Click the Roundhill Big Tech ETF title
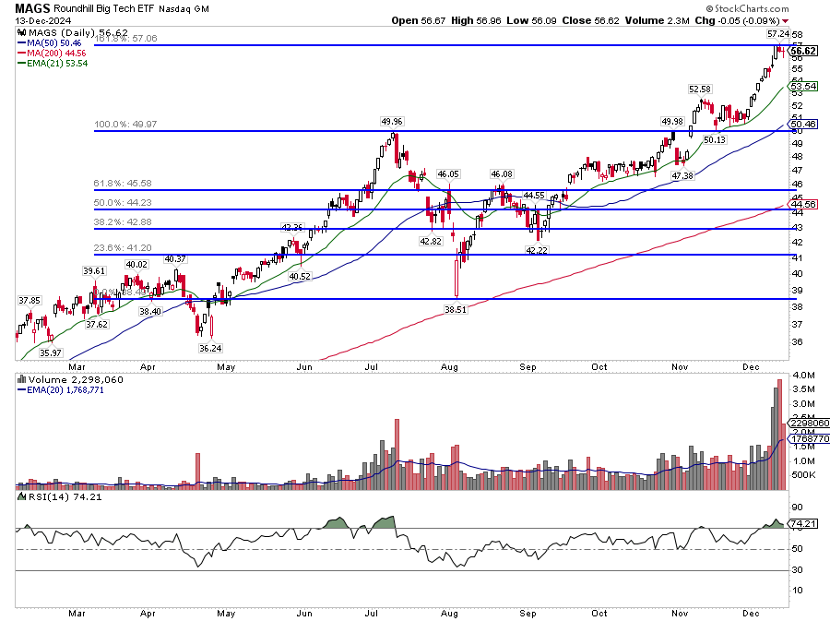 (x=105, y=9)
